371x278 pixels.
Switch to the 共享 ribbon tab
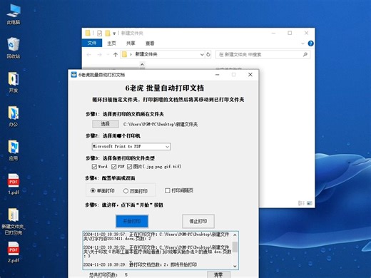pyautogui.click(x=131, y=43)
